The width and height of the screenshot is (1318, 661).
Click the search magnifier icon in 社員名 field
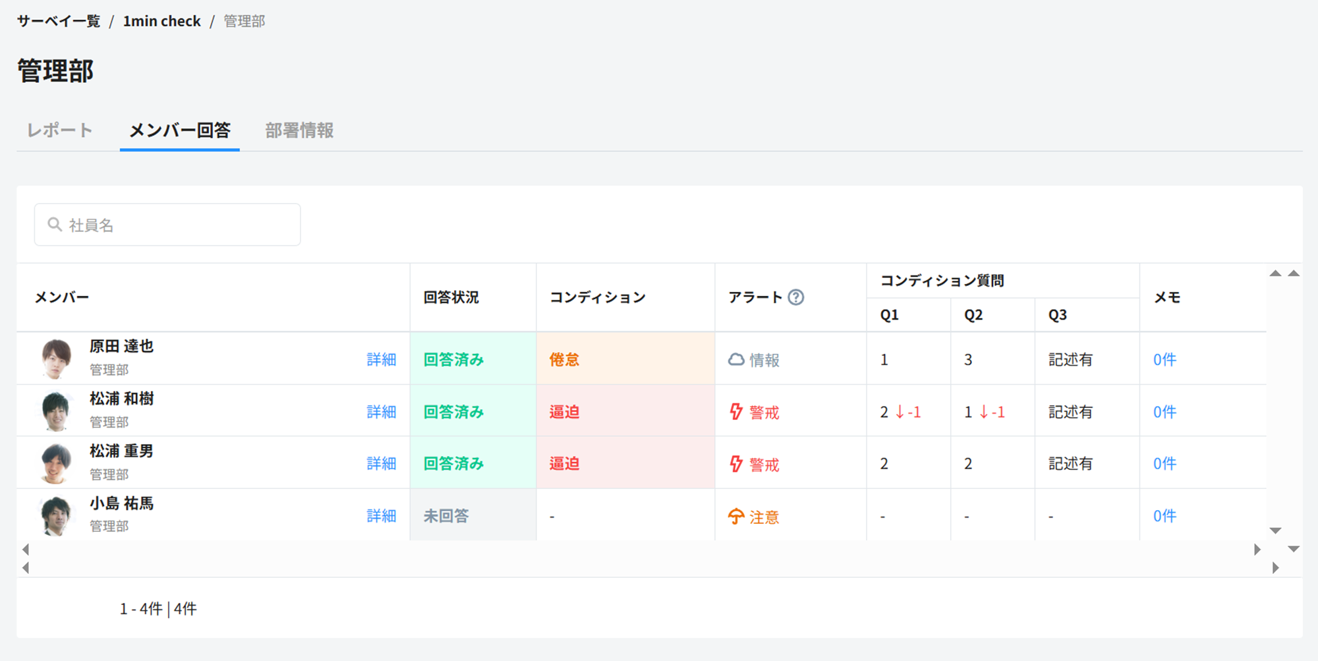55,225
